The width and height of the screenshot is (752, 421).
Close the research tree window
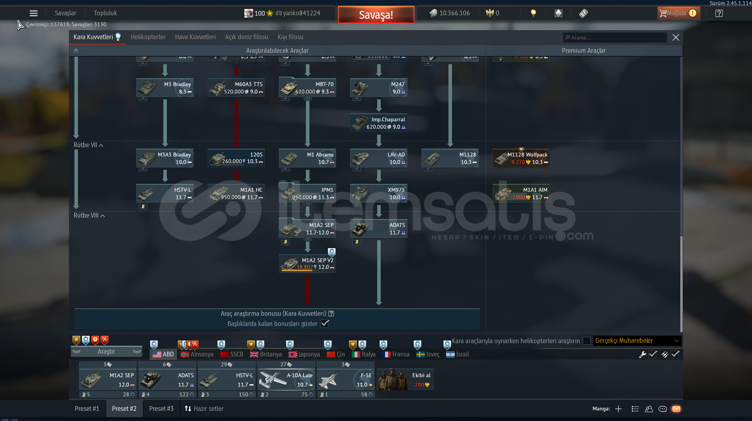[676, 38]
